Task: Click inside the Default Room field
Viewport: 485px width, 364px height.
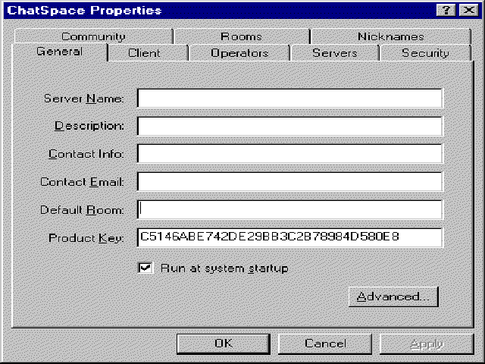Action: point(289,209)
